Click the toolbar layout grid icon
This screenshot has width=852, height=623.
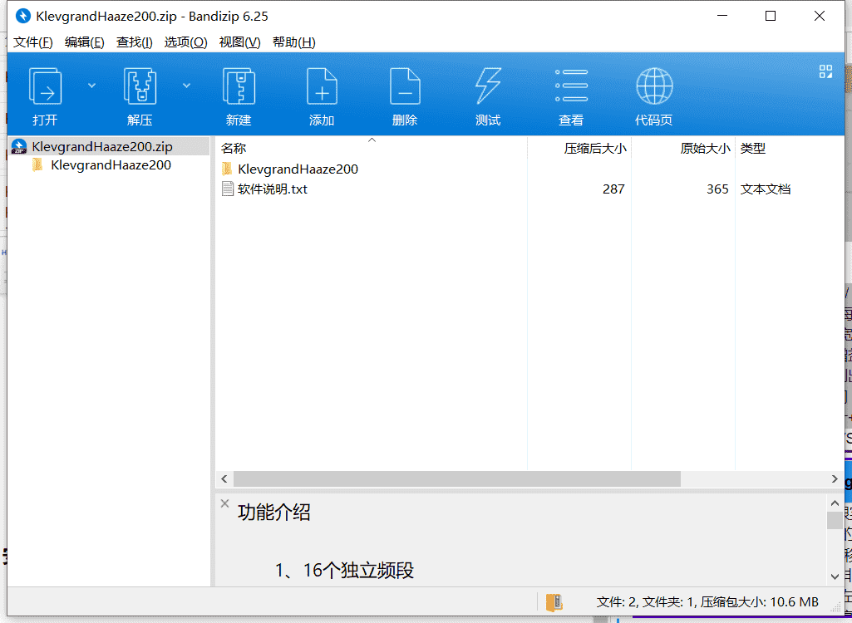pos(825,71)
